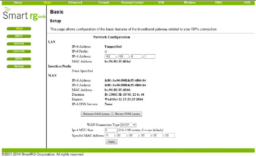Focus IPv4 address first octet 192
Viewport: 256px width, 157px height.
[x=110, y=56]
